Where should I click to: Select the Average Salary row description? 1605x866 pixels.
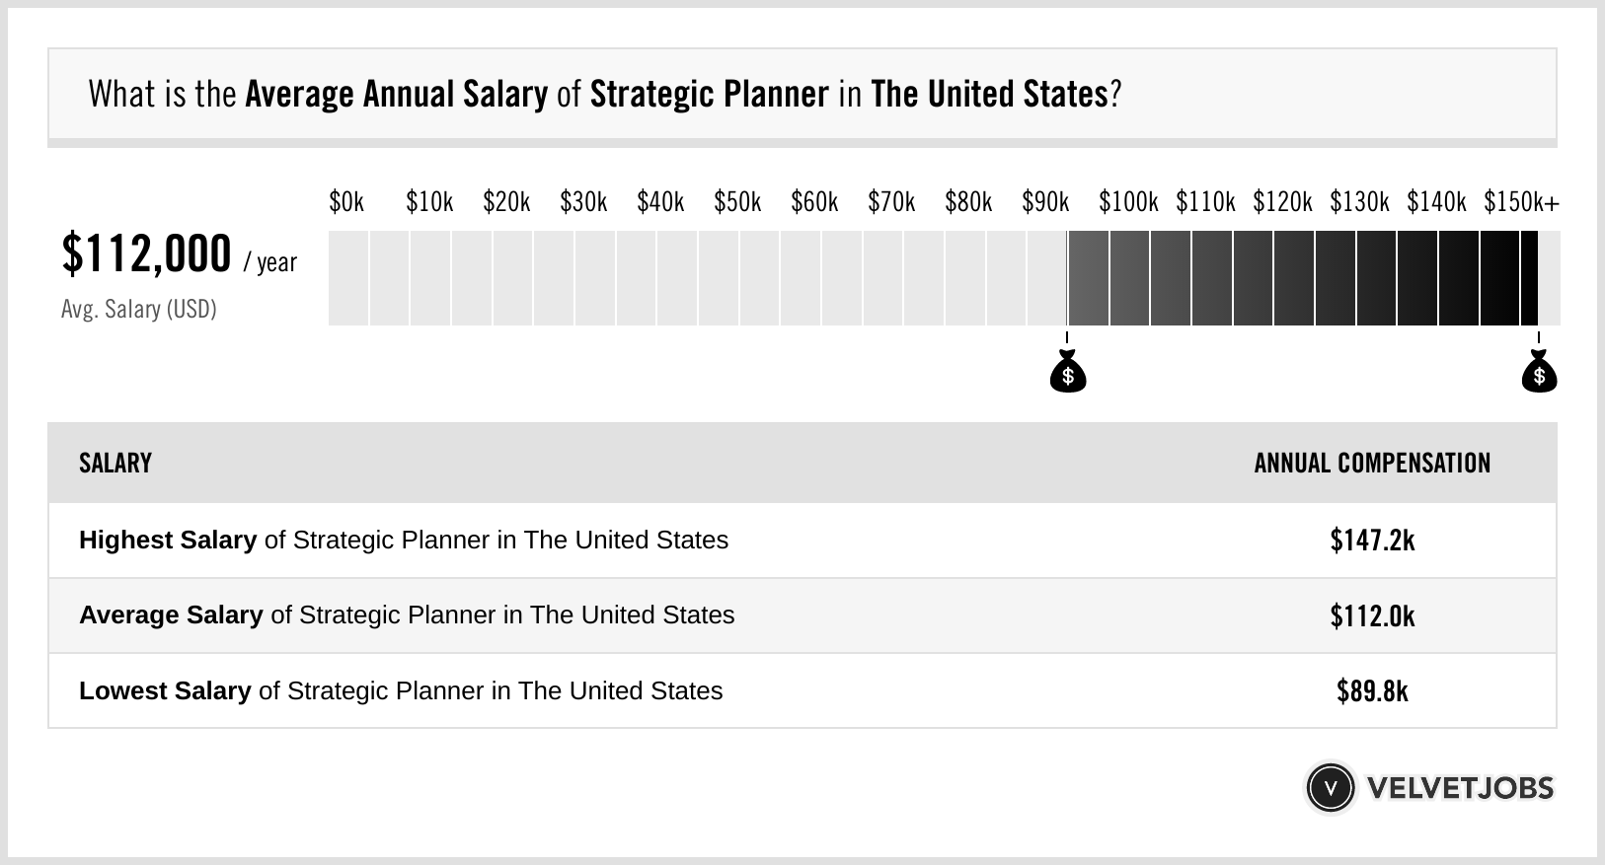coord(407,615)
